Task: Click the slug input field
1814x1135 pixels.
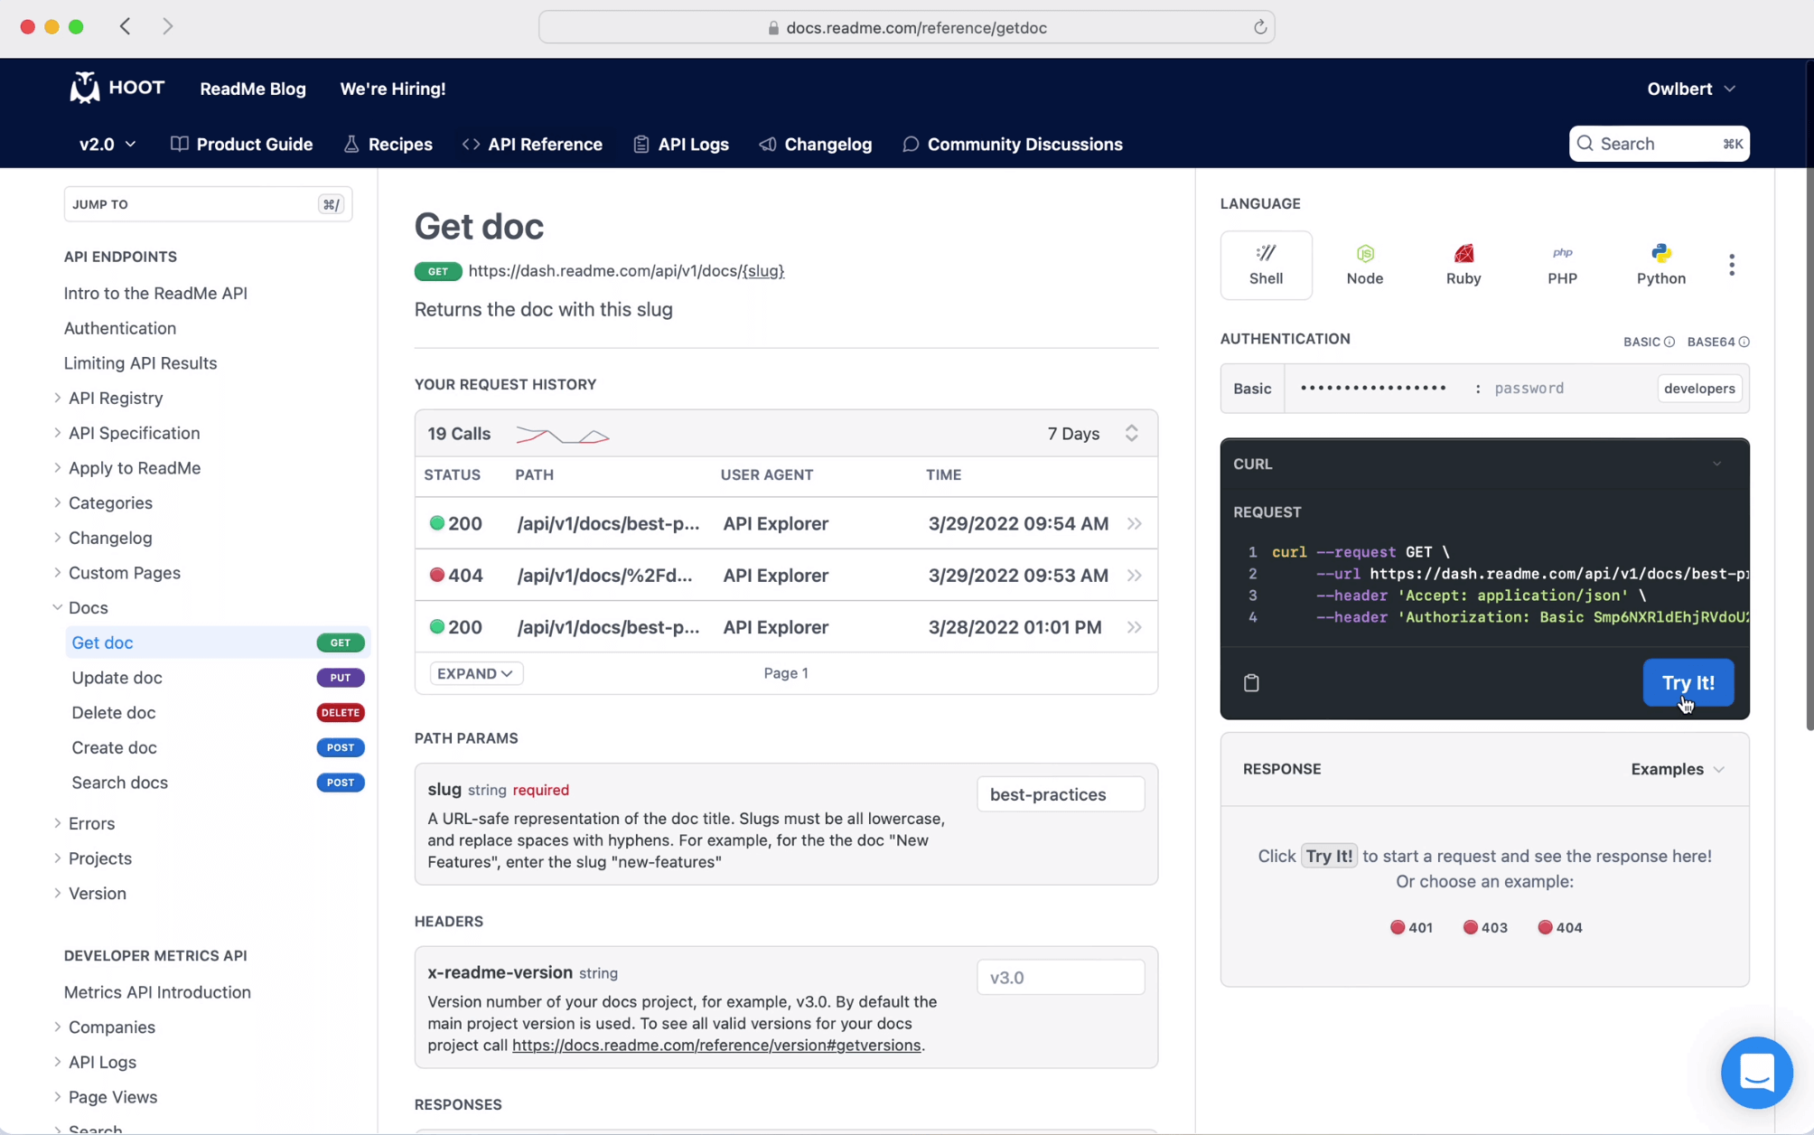Action: tap(1061, 794)
